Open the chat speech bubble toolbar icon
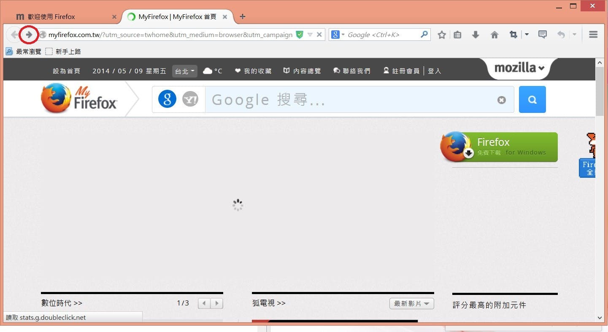The image size is (608, 332). click(543, 35)
